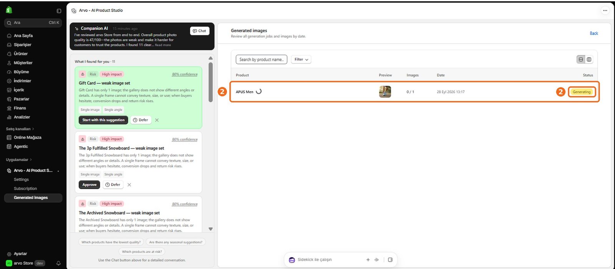Click the search box labeled Ara

pos(33,23)
